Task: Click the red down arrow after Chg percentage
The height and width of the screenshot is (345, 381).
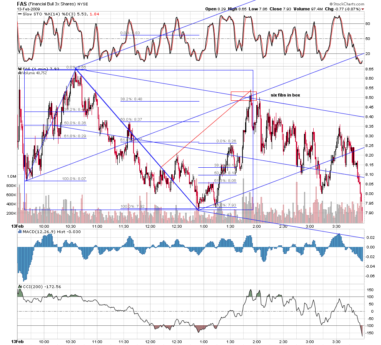Action: pos(363,9)
